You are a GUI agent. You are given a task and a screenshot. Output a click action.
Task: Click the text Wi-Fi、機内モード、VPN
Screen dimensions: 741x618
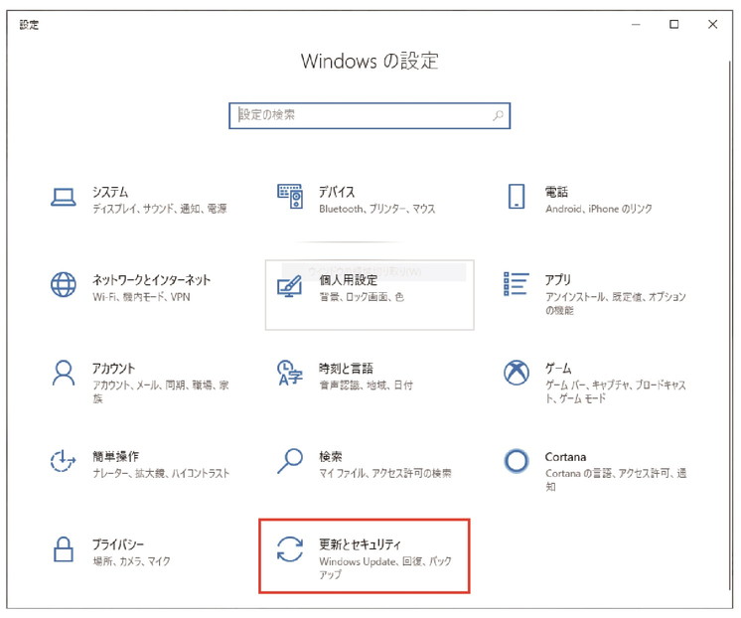click(141, 297)
